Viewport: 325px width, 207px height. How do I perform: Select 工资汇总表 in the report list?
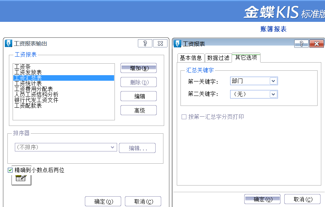point(64,78)
